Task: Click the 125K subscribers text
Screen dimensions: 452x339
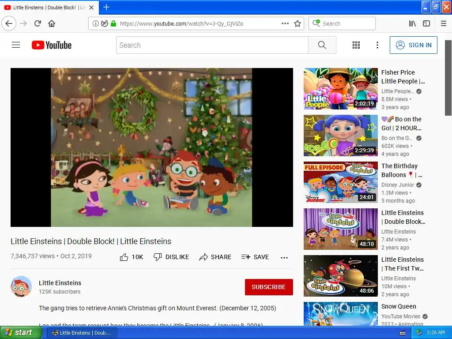Action: pyautogui.click(x=60, y=292)
